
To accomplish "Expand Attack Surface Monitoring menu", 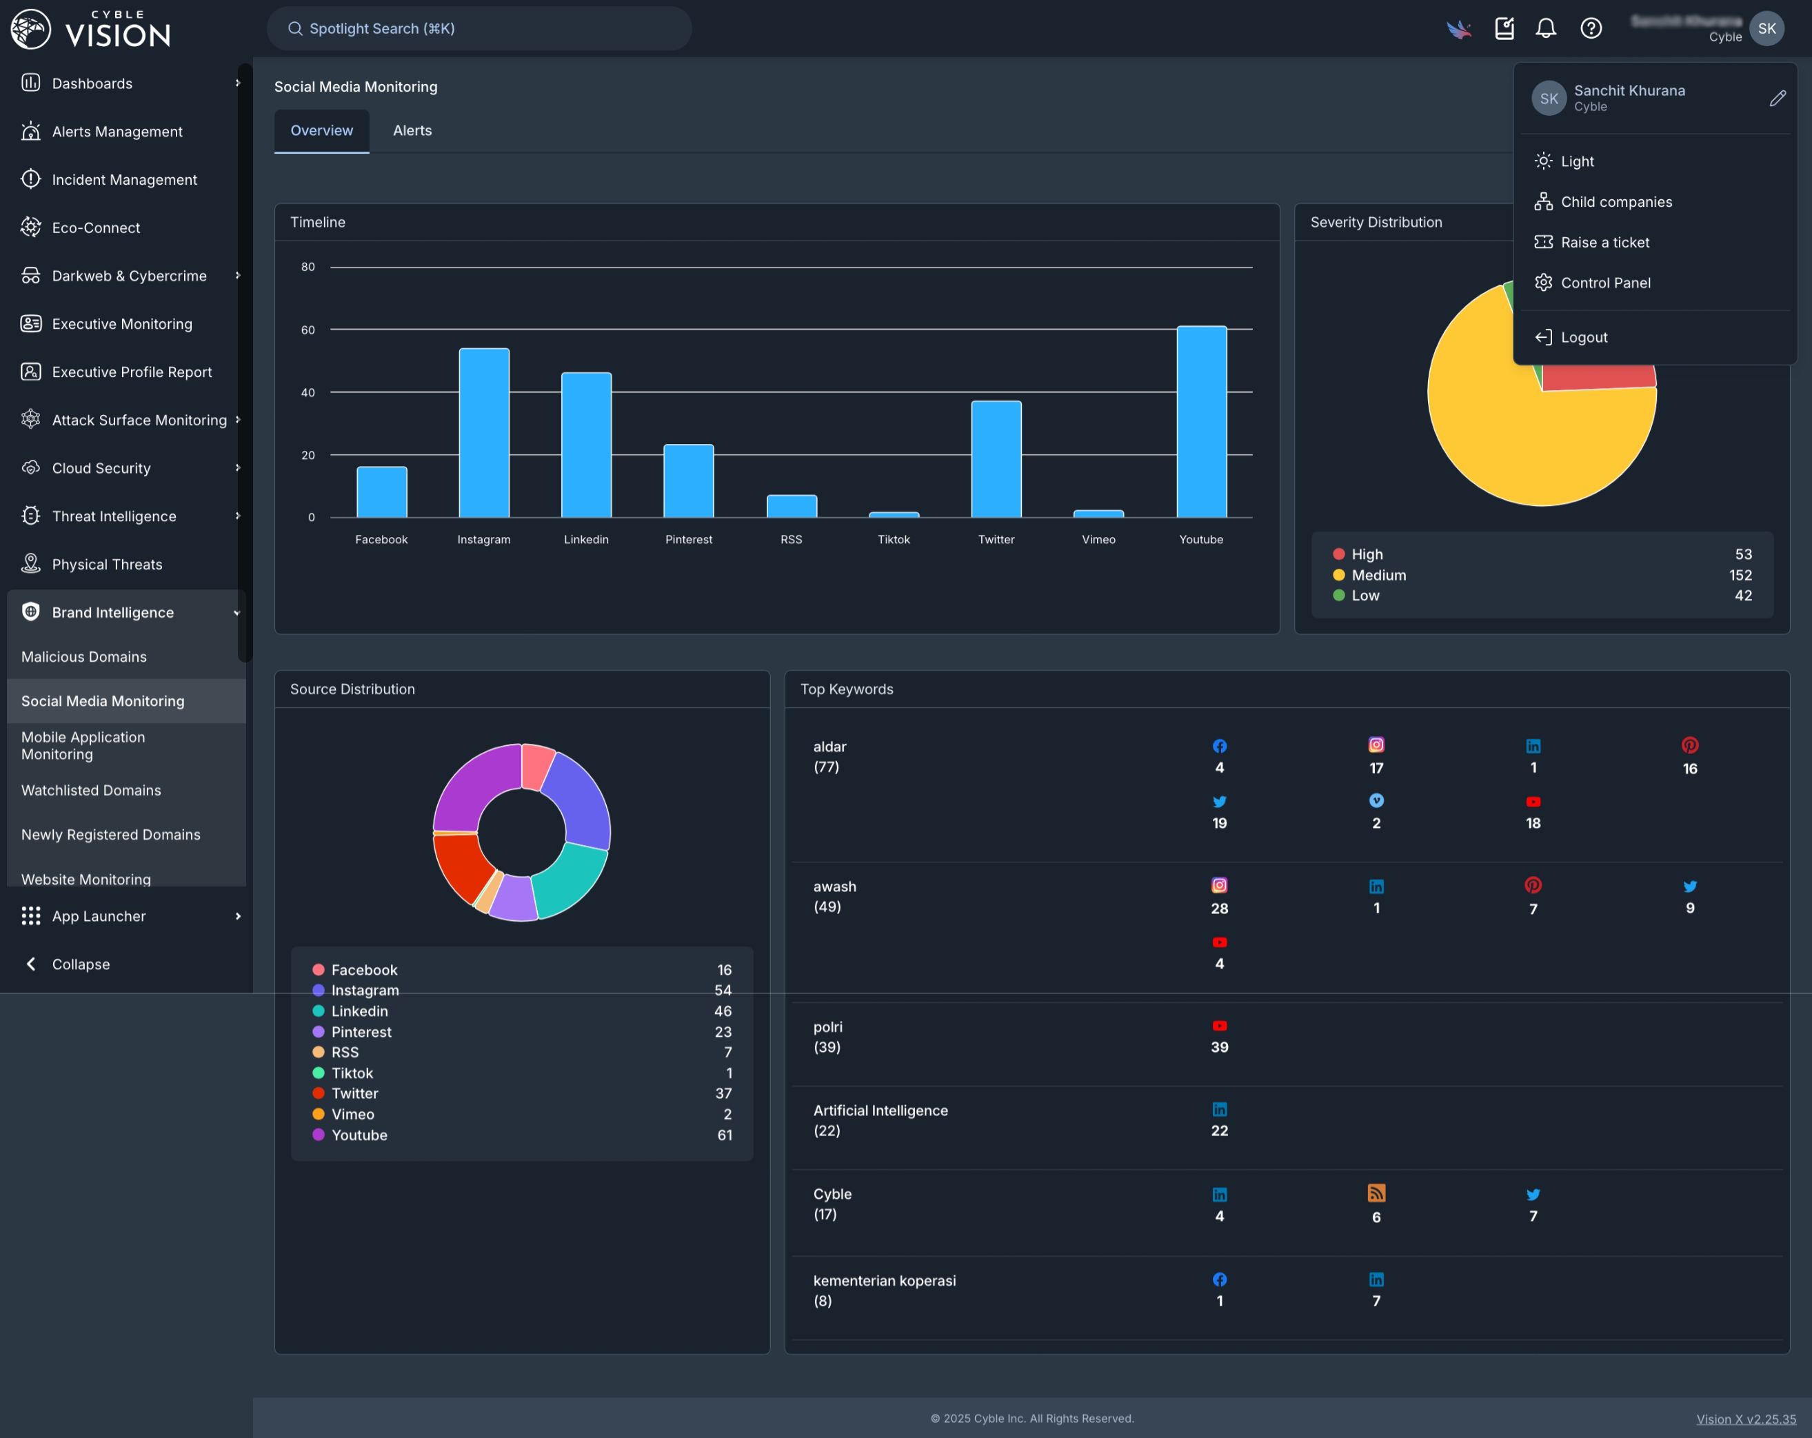I will (x=126, y=421).
